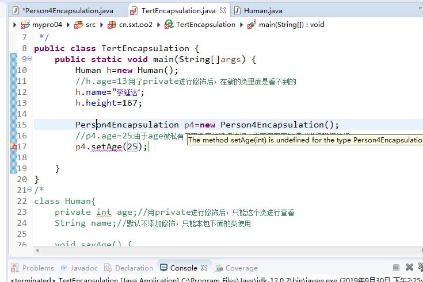Expand the arrow before cn.sxt.oo2 breadcrumb
The image size is (423, 282).
tap(102, 25)
